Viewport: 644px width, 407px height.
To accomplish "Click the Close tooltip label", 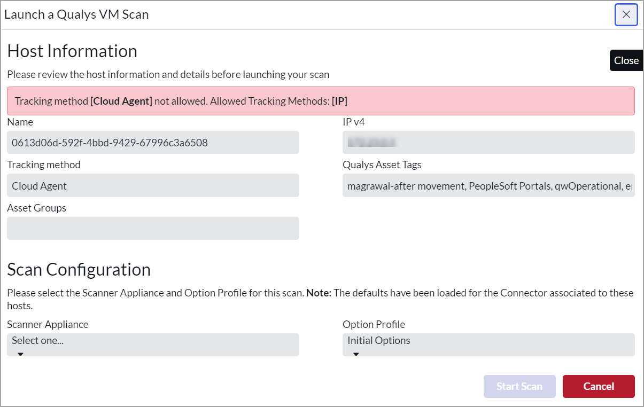I will (626, 60).
